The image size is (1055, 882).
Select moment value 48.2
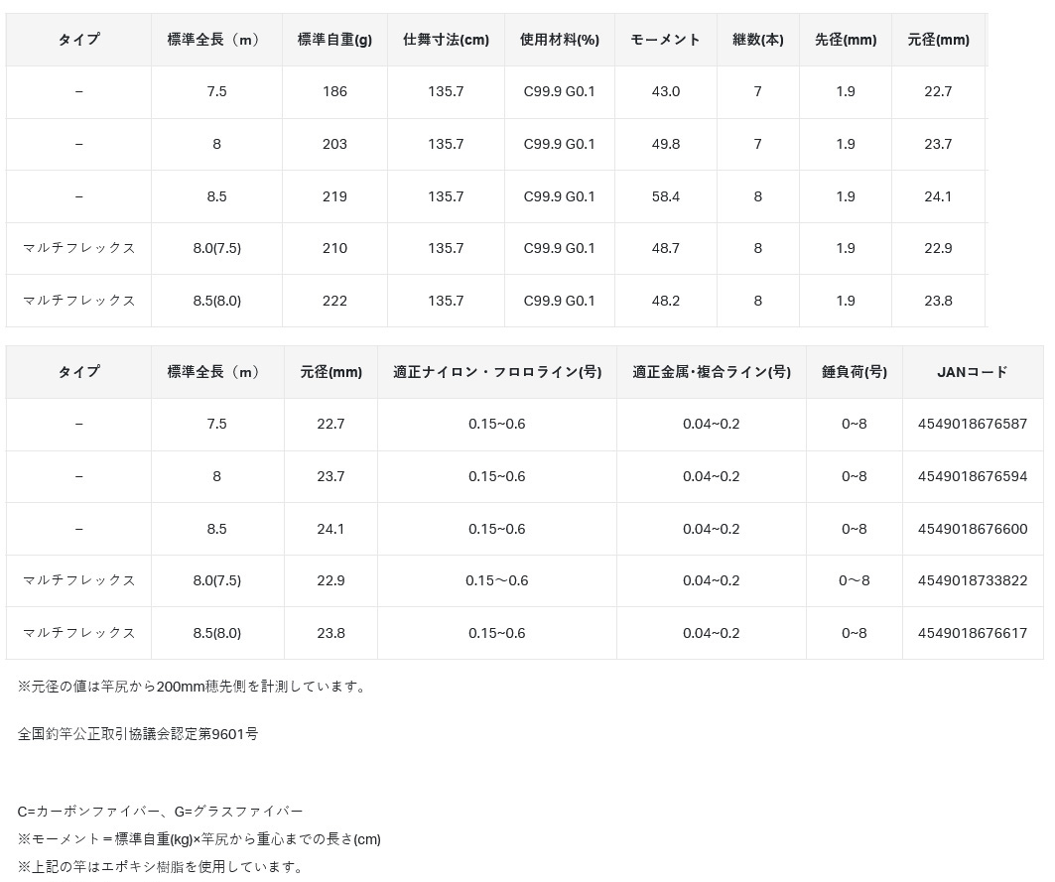[665, 301]
